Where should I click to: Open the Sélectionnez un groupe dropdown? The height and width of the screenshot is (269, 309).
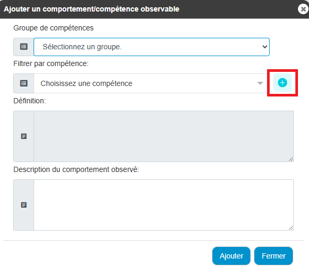point(152,47)
